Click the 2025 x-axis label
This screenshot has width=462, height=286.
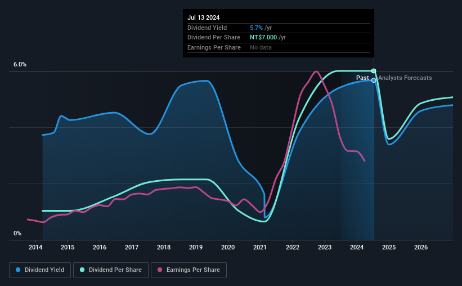click(x=389, y=247)
